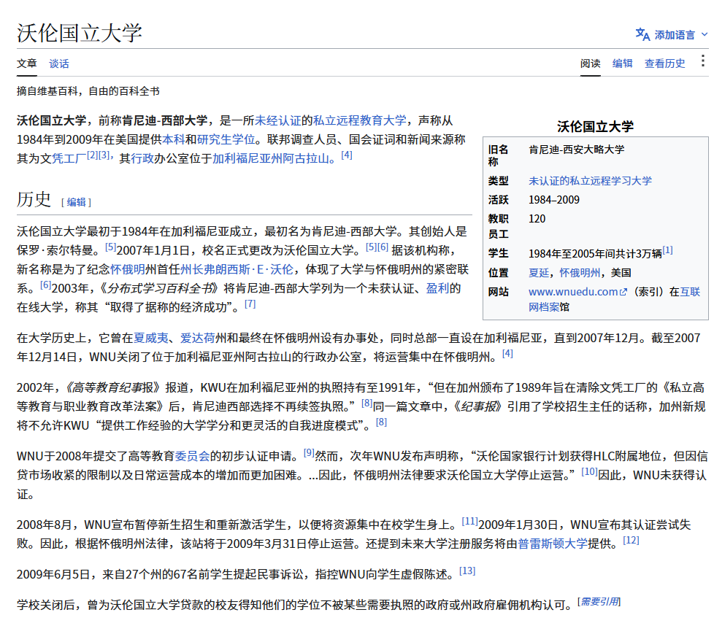Follow the 委员会 link
Image resolution: width=714 pixels, height=634 pixels.
192,456
